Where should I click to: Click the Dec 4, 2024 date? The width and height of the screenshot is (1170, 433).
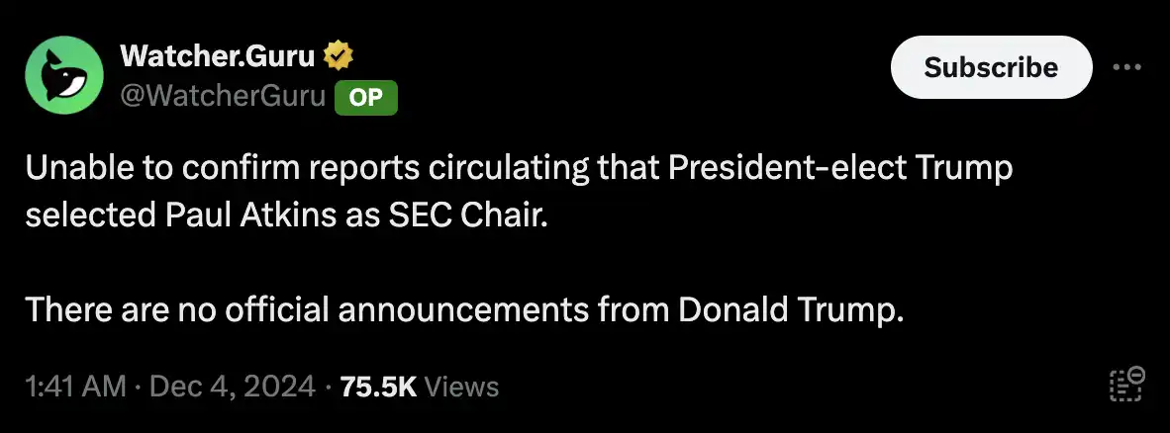tap(232, 387)
